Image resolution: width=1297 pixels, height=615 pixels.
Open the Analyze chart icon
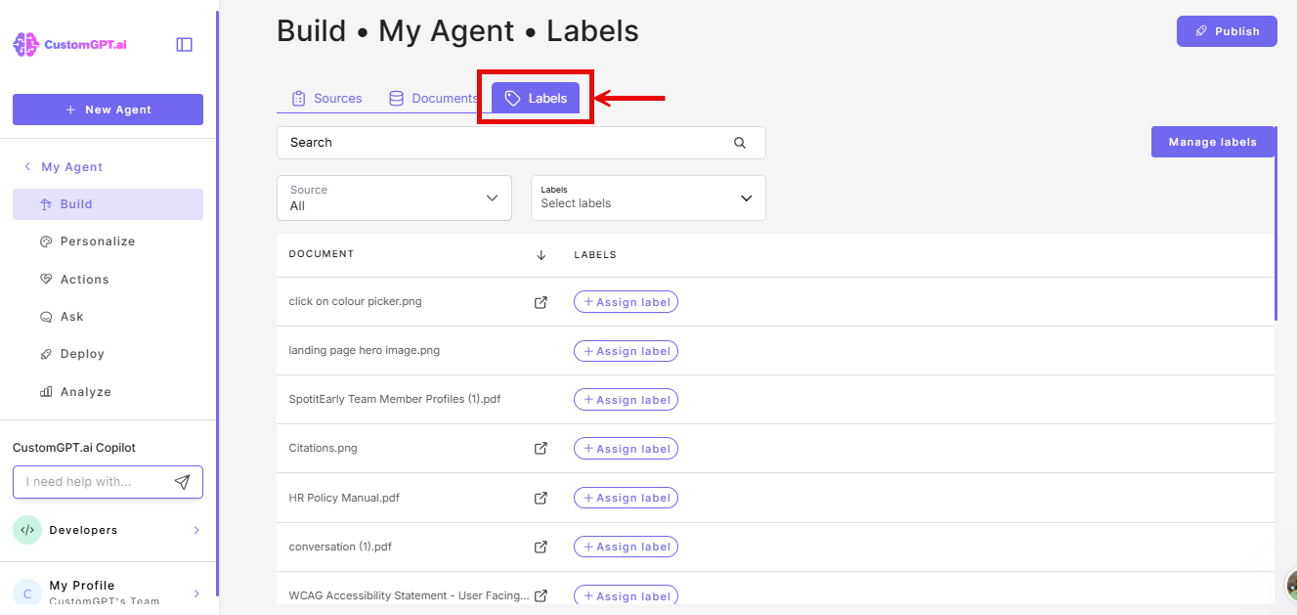click(45, 391)
